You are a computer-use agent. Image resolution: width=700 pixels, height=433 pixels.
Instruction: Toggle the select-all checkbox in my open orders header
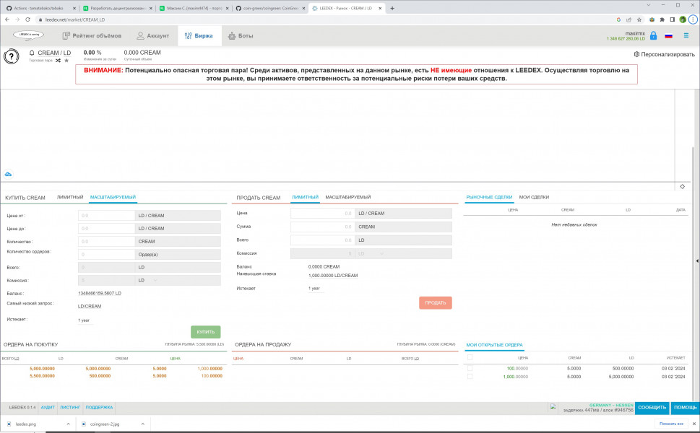pyautogui.click(x=470, y=357)
